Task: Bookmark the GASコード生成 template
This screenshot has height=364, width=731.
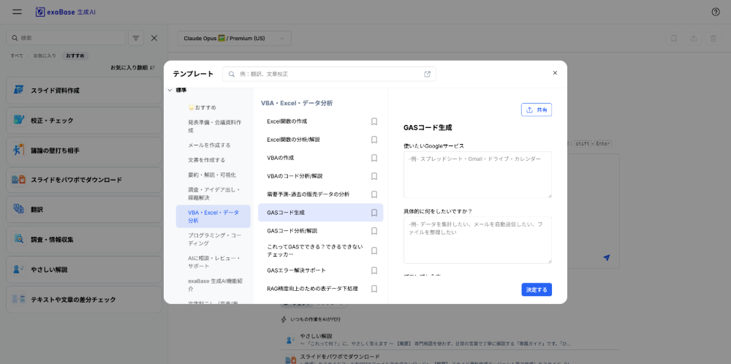Action: [374, 213]
